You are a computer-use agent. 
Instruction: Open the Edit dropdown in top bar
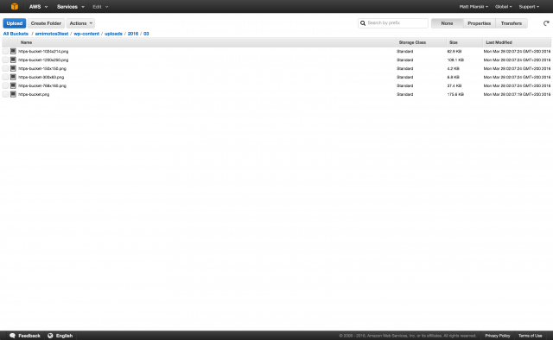pyautogui.click(x=100, y=7)
